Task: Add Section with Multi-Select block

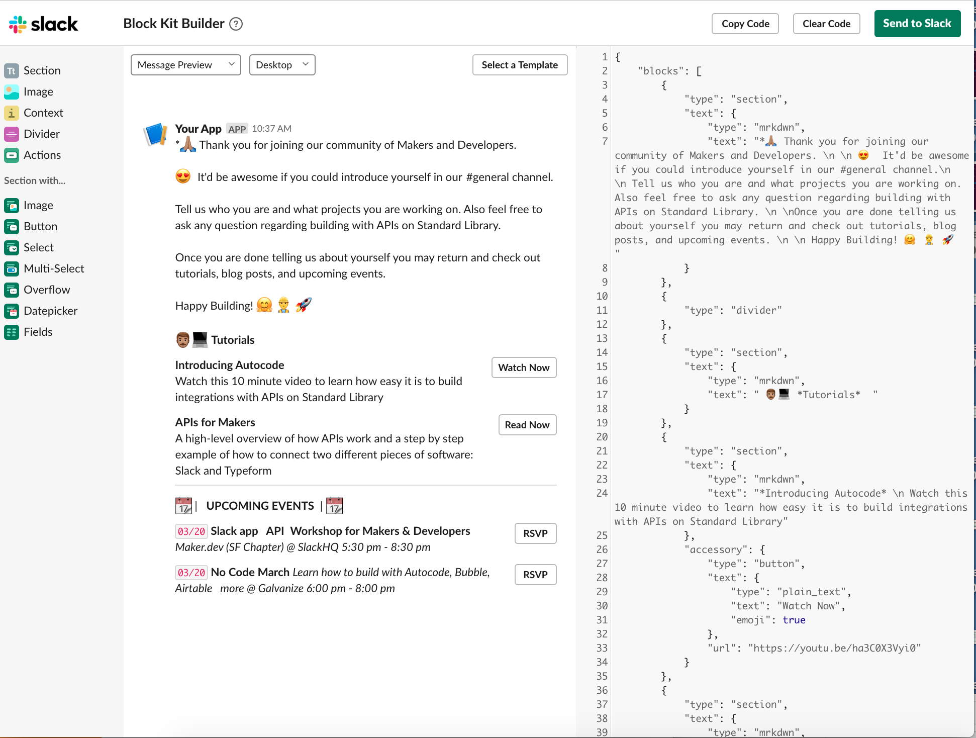Action: [53, 268]
